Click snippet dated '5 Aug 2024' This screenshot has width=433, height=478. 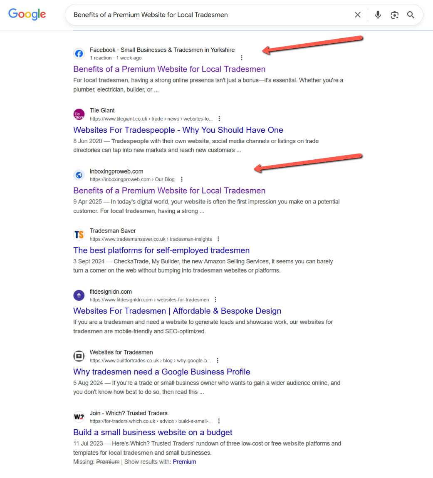coord(207,387)
